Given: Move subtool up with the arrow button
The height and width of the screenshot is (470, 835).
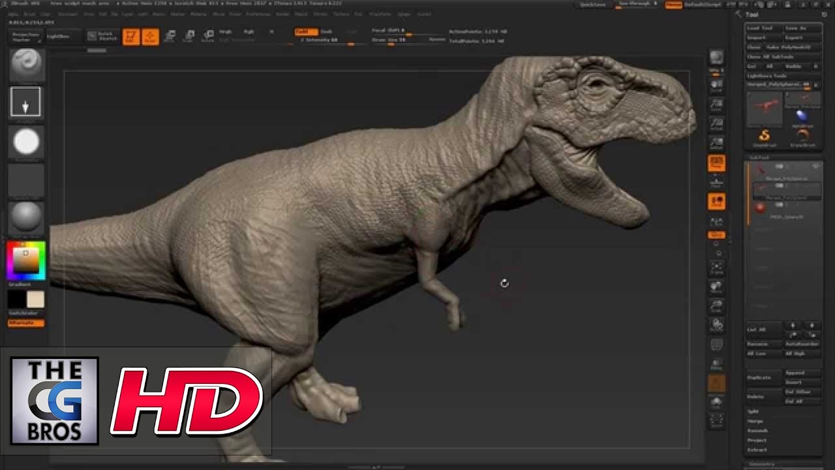Looking at the screenshot, I should [x=793, y=325].
